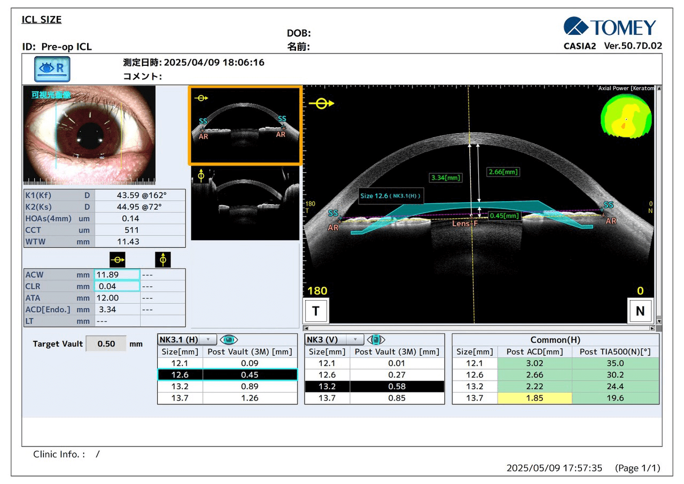This screenshot has width=684, height=484.
Task: Open the NK3.1 (H) lens model dropdown
Action: tap(208, 340)
